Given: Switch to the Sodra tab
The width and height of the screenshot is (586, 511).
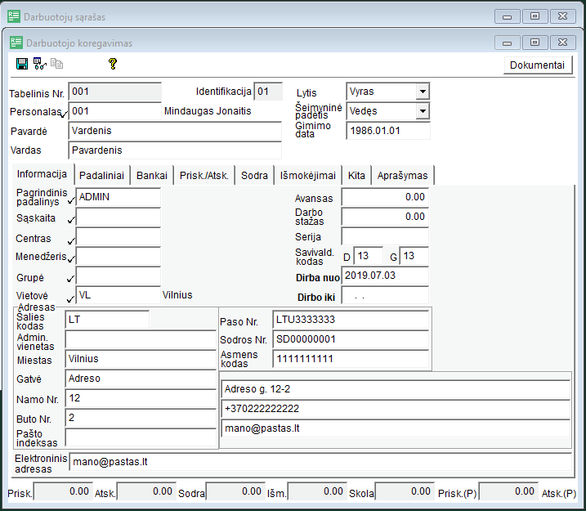Looking at the screenshot, I should point(254,175).
